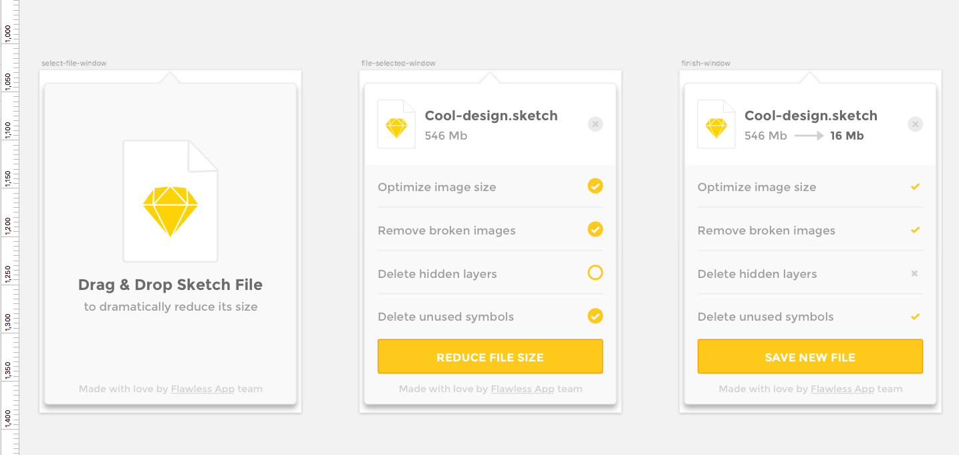Click the SAVE NEW FILE button
The image size is (959, 455).
[809, 357]
